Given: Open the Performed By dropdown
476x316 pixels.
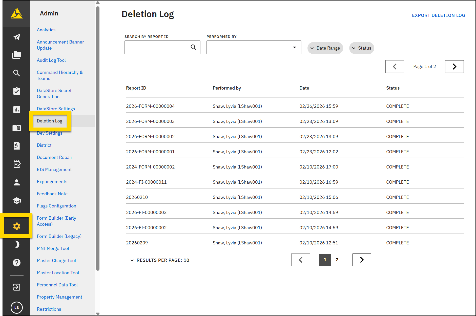Looking at the screenshot, I should pyautogui.click(x=254, y=47).
